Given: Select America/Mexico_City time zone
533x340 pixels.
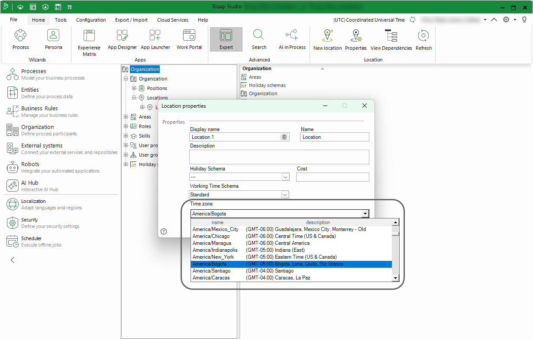Looking at the screenshot, I should (291, 229).
